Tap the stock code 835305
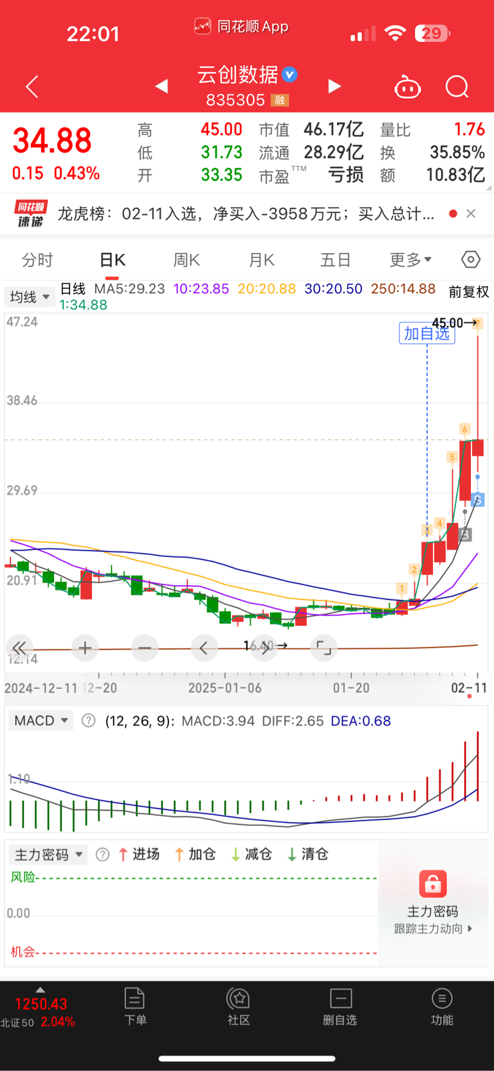This screenshot has height=1071, width=494. click(235, 100)
